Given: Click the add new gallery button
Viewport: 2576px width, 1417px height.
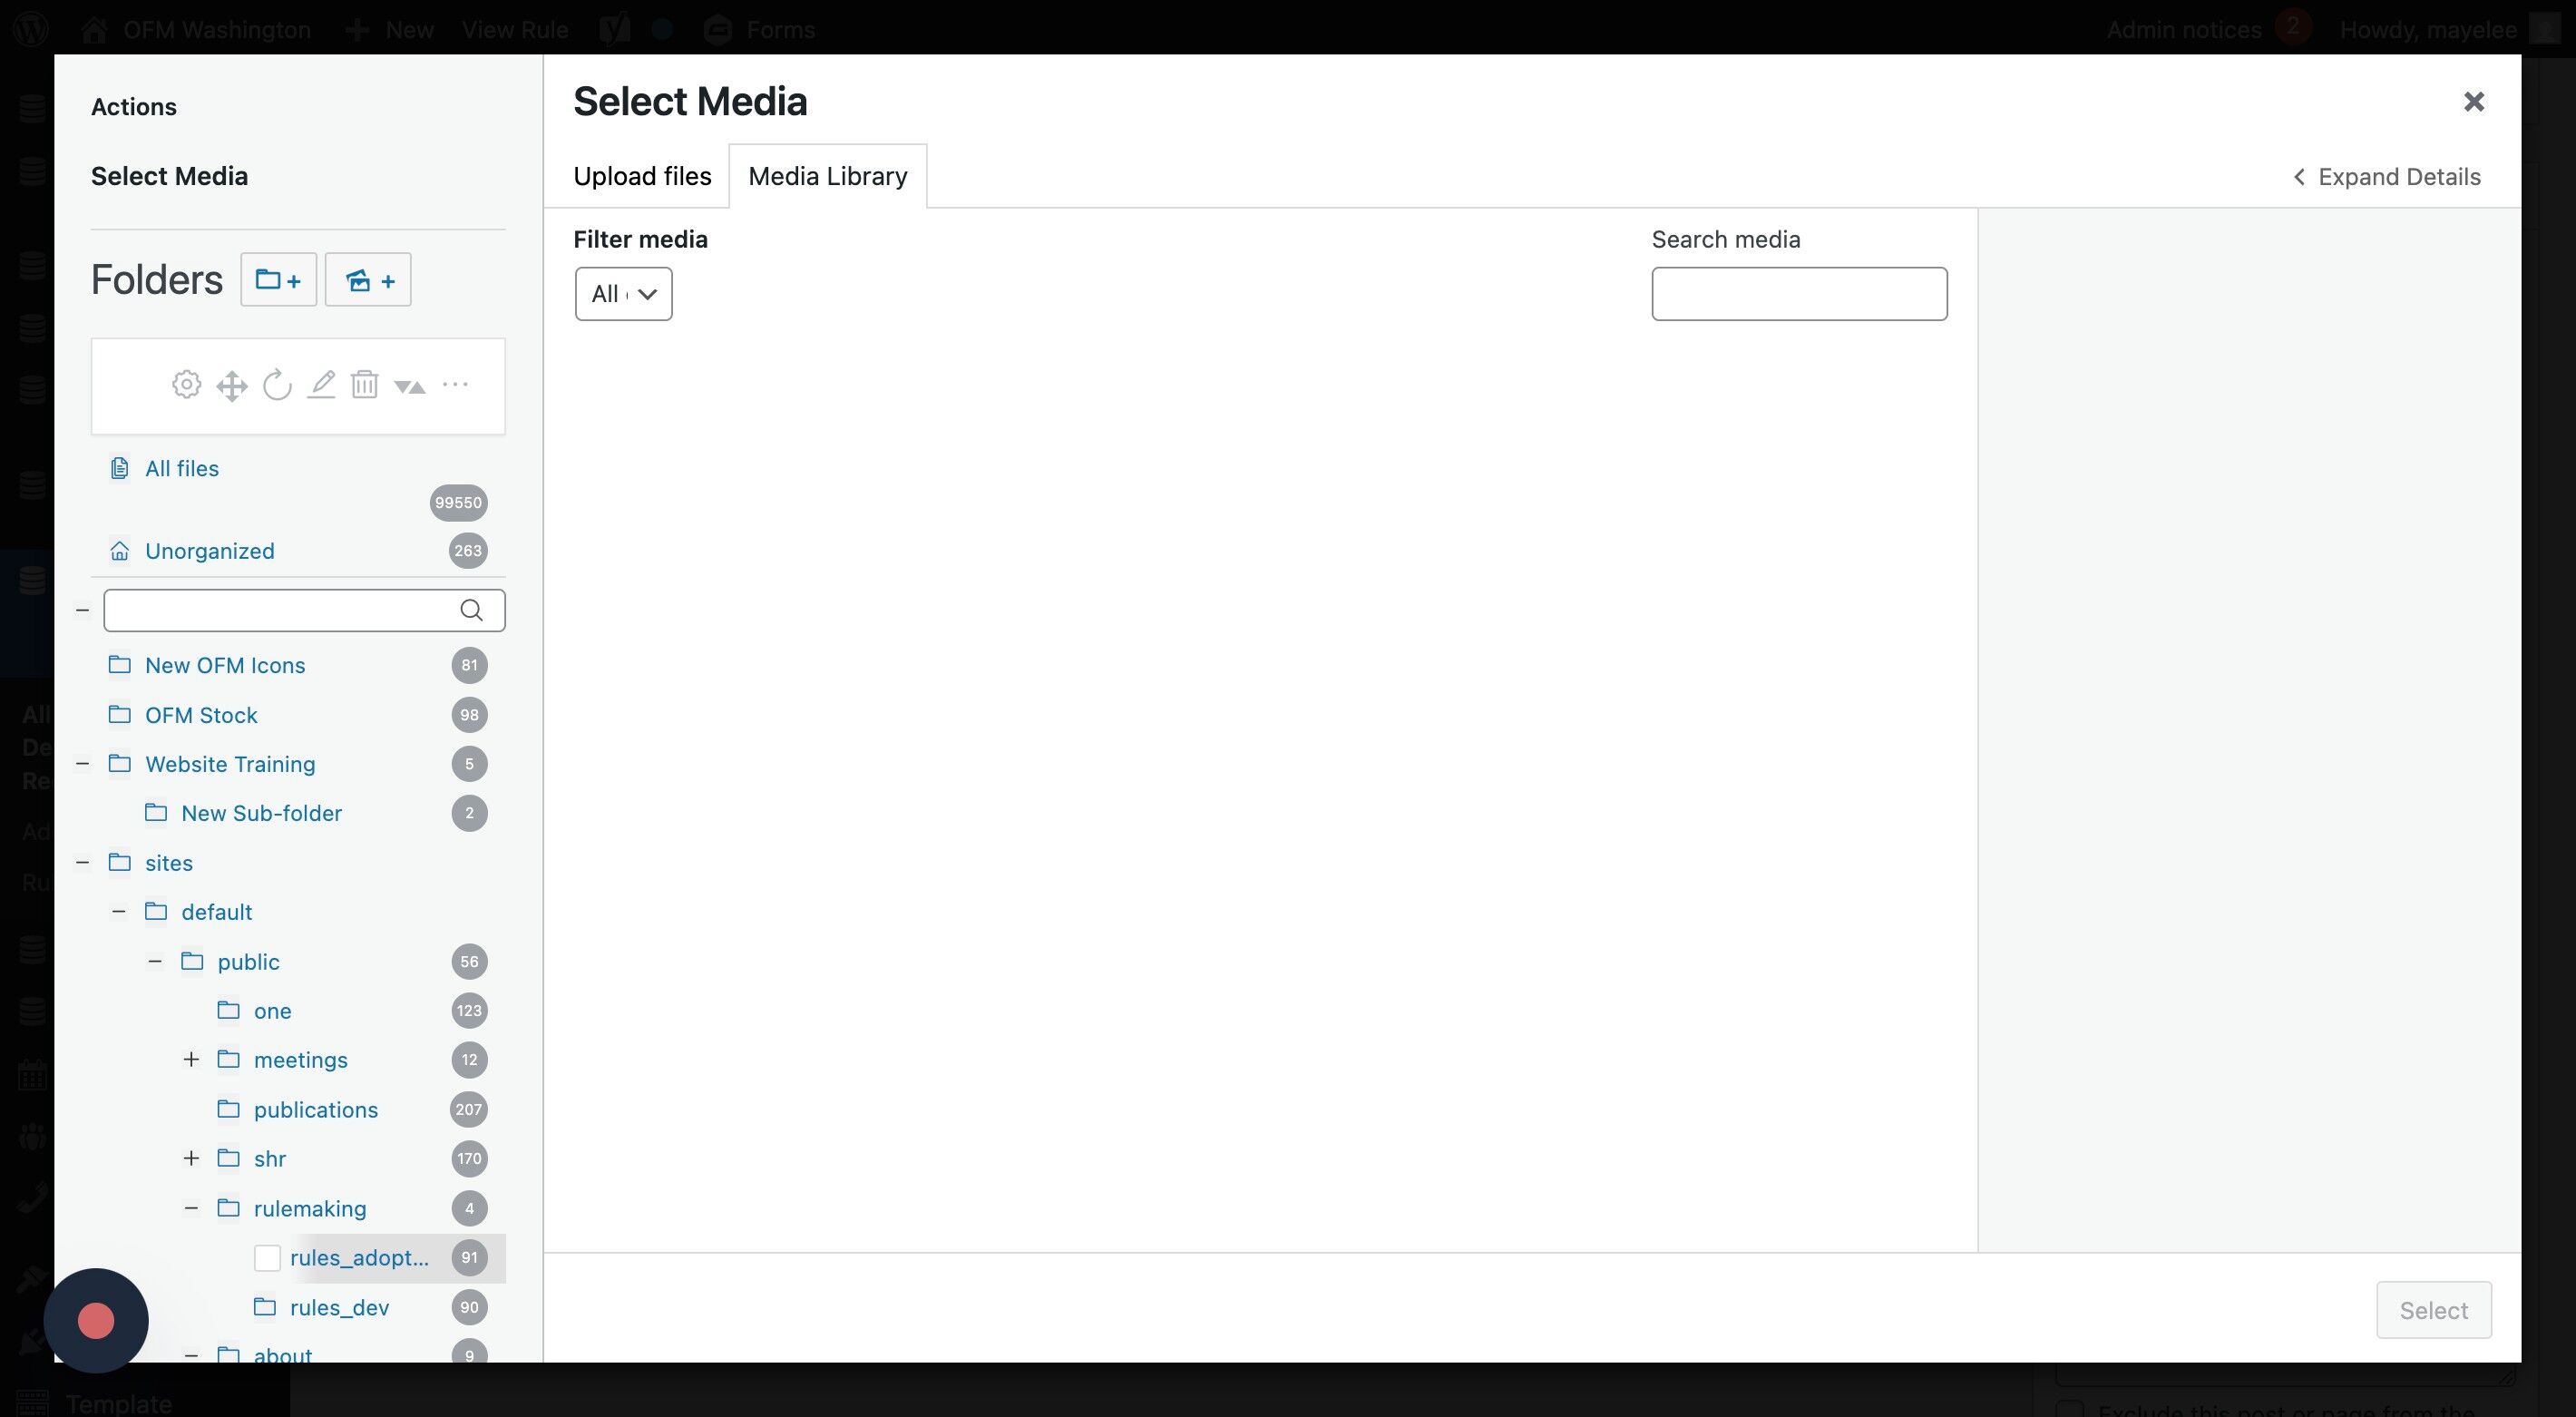Looking at the screenshot, I should pyautogui.click(x=368, y=280).
